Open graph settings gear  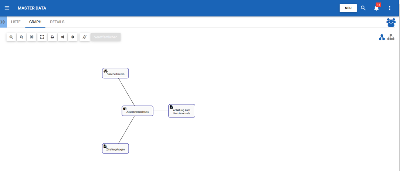73,37
